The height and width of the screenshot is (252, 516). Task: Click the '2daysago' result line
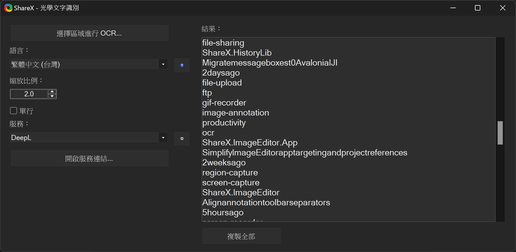(x=221, y=73)
